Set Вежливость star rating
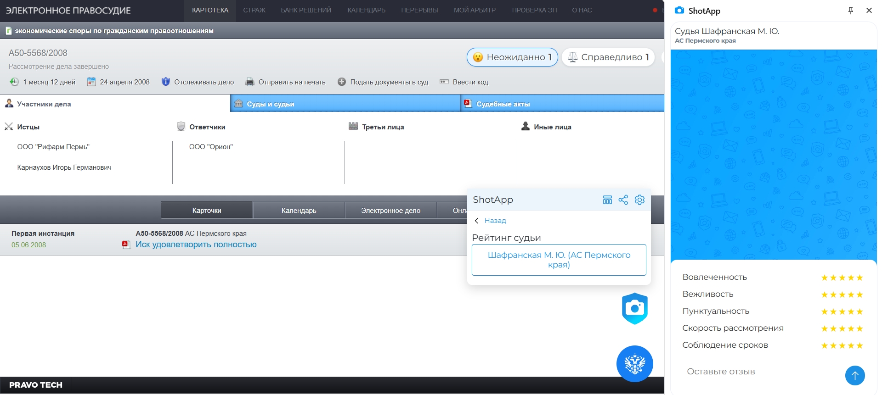882x395 pixels. pos(842,295)
